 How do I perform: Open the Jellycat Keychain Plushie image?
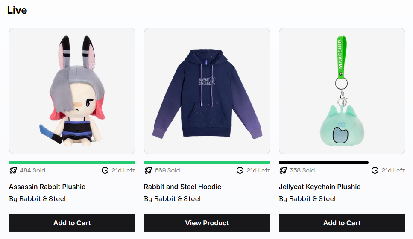tap(342, 91)
